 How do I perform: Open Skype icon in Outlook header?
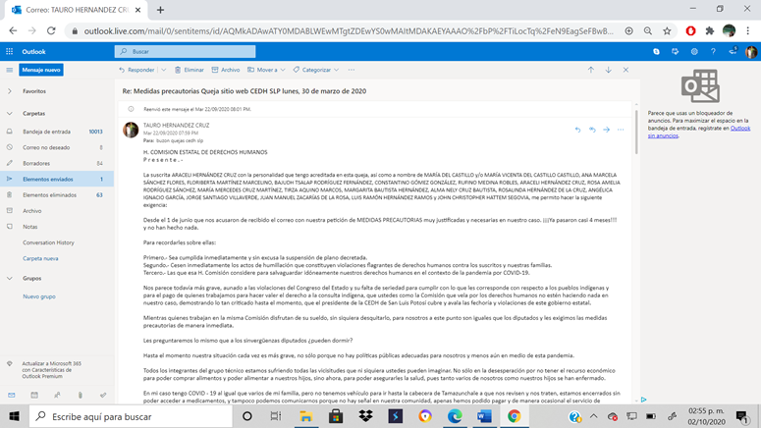[656, 51]
